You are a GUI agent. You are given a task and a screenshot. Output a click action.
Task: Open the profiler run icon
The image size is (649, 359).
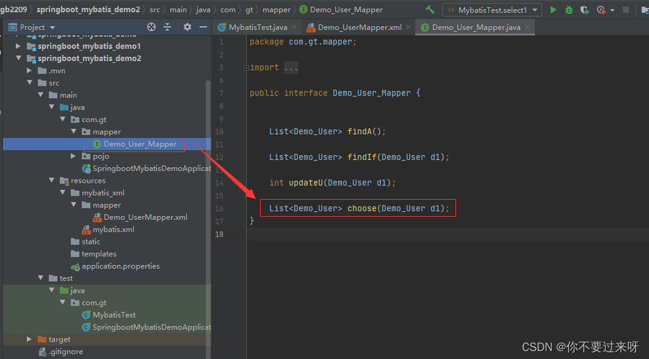601,10
